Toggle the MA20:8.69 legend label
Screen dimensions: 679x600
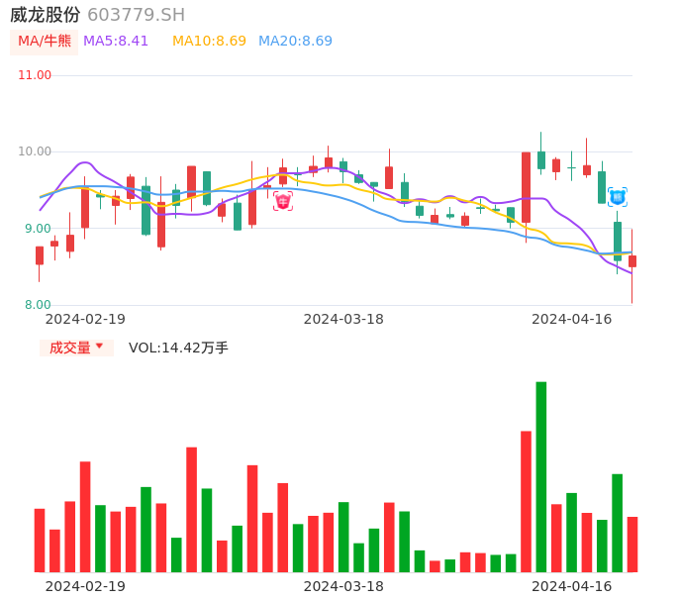click(295, 42)
